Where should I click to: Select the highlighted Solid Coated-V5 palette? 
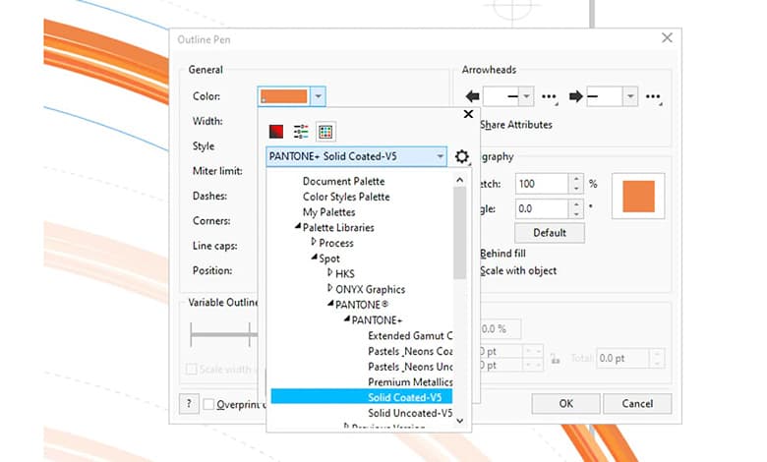[x=362, y=397]
